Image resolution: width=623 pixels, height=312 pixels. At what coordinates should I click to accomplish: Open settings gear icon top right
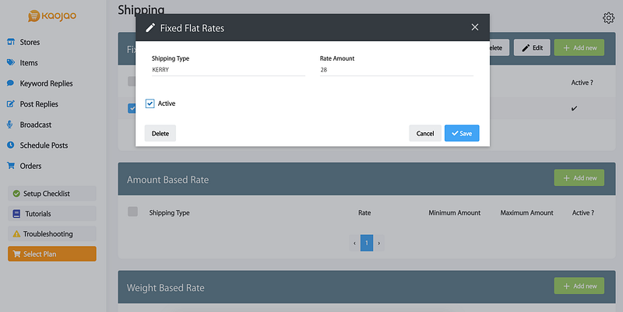(608, 18)
